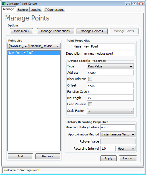Image resolution: width=146 pixels, height=175 pixels.
Task: Go to Main Menu
Action: point(21,31)
